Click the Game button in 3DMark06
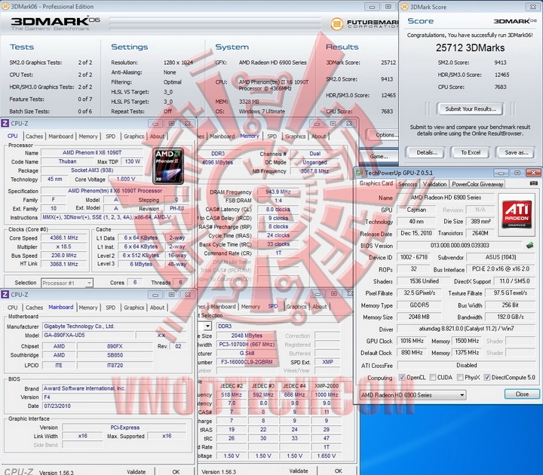The width and height of the screenshot is (543, 475). (379, 156)
